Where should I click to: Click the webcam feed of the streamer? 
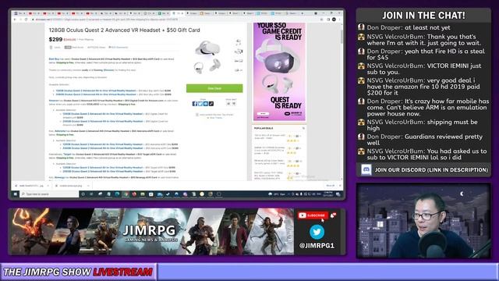[x=423, y=220]
